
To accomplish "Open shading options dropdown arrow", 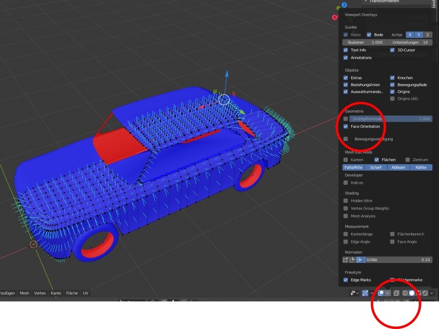I will coord(432,293).
